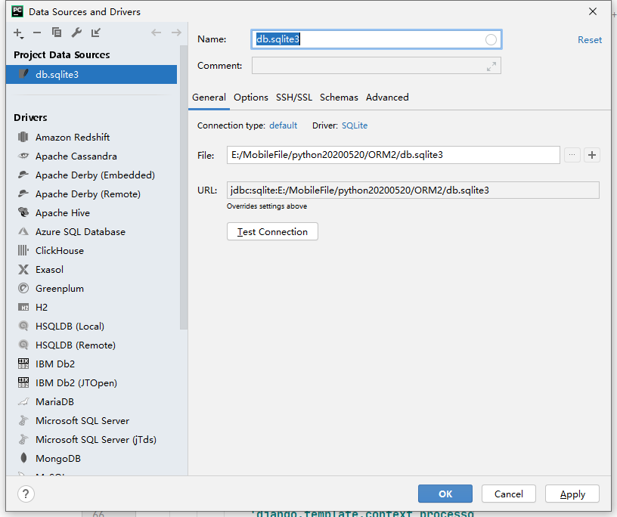Duplicate the data source using copy icon

(x=57, y=33)
